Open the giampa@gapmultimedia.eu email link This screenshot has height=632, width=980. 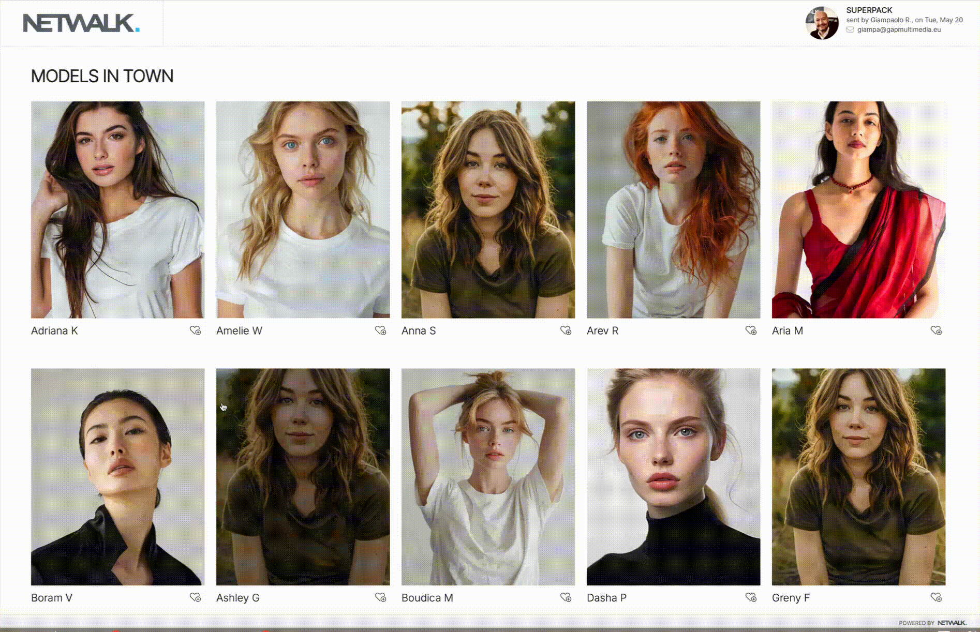click(899, 29)
